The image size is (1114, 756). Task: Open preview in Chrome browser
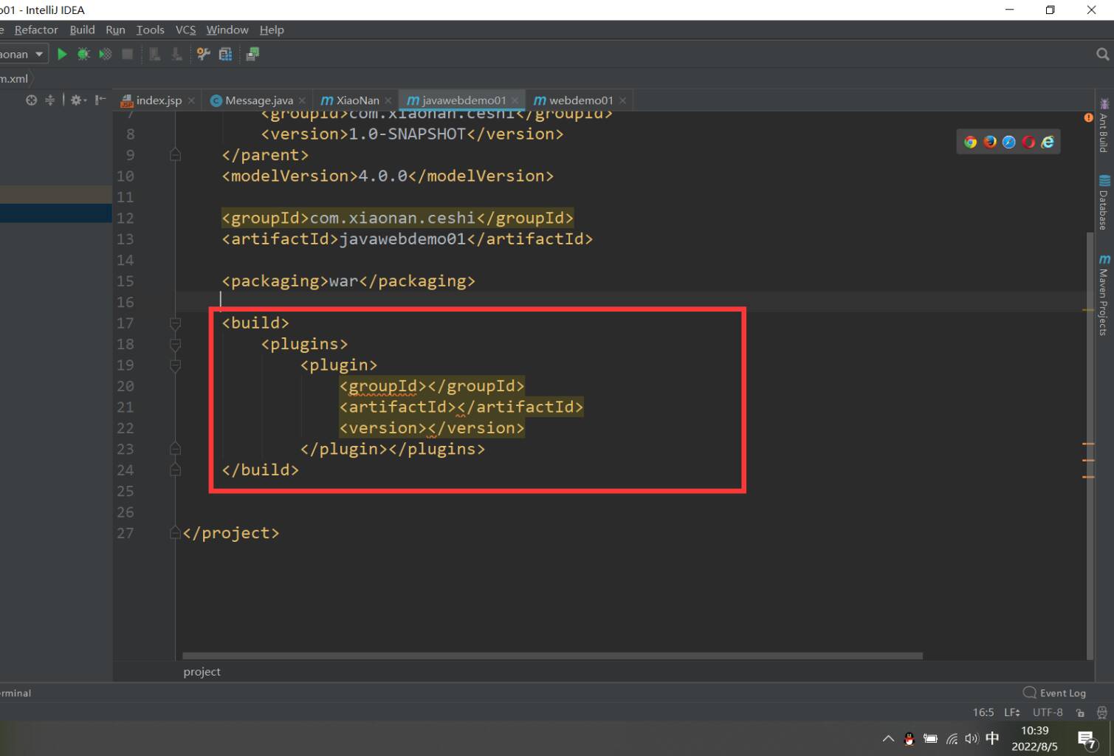tap(970, 142)
